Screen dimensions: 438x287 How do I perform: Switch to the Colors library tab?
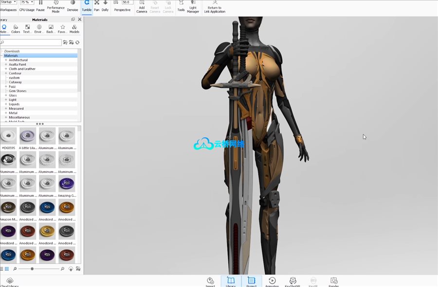click(x=16, y=29)
